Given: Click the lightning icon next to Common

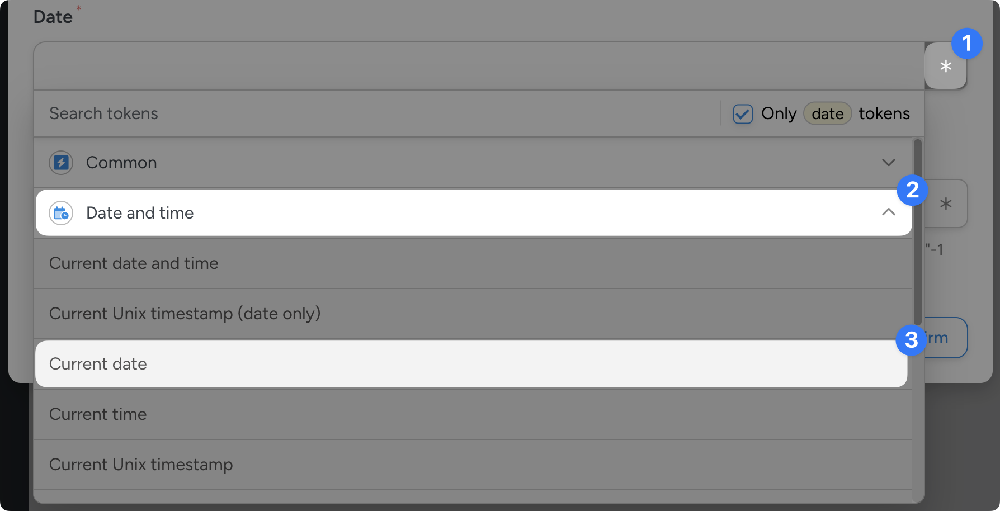Looking at the screenshot, I should [x=61, y=163].
